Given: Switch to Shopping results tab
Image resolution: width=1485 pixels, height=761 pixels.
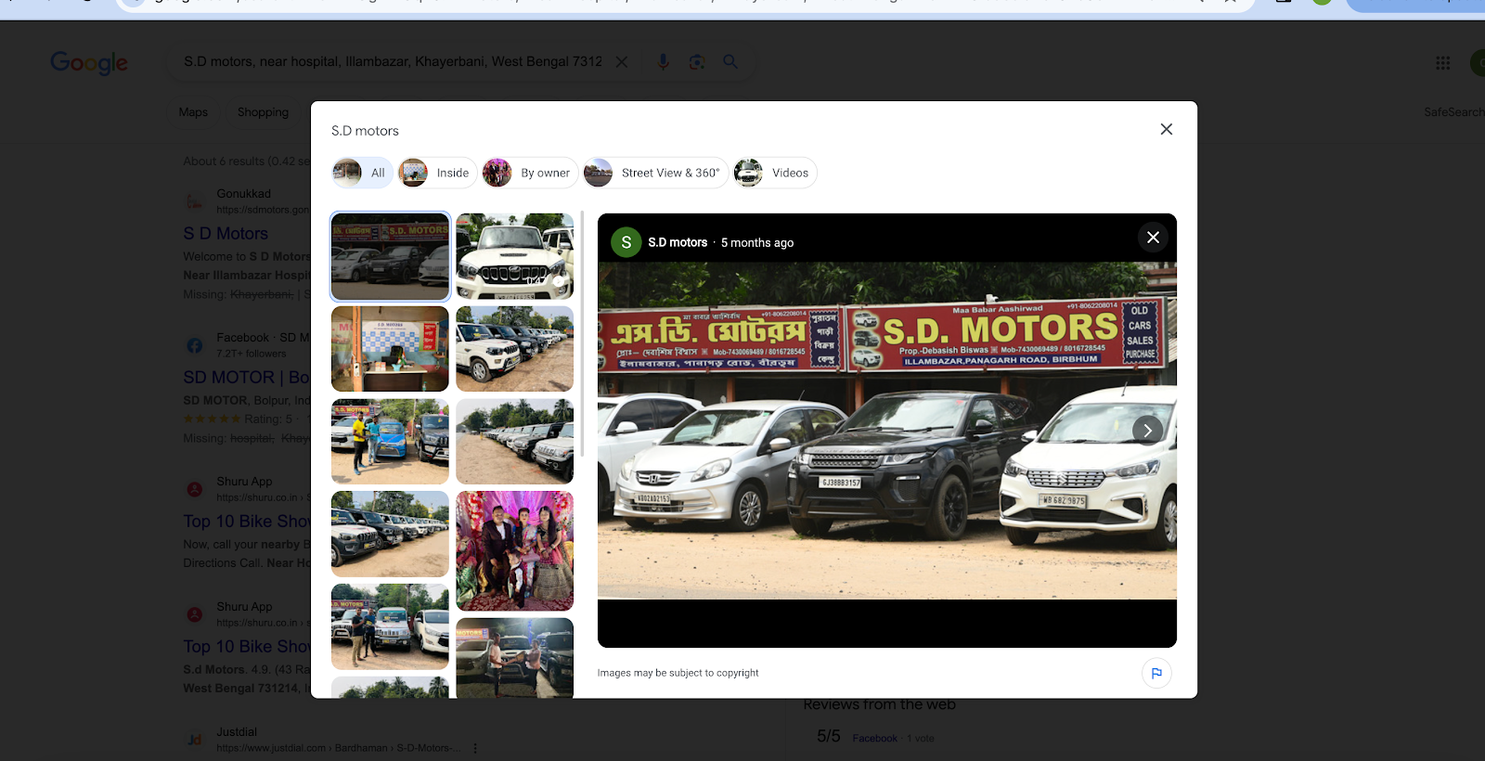Looking at the screenshot, I should (263, 112).
